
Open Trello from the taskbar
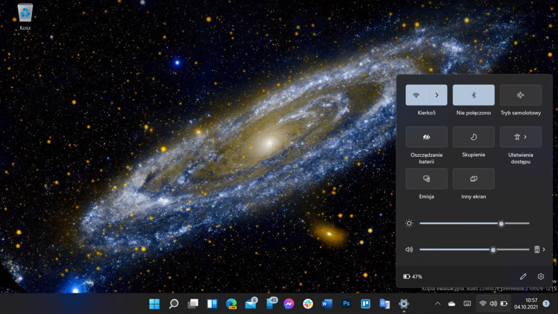pos(365,304)
